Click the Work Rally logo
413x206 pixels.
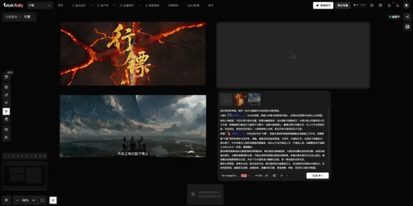click(x=13, y=5)
